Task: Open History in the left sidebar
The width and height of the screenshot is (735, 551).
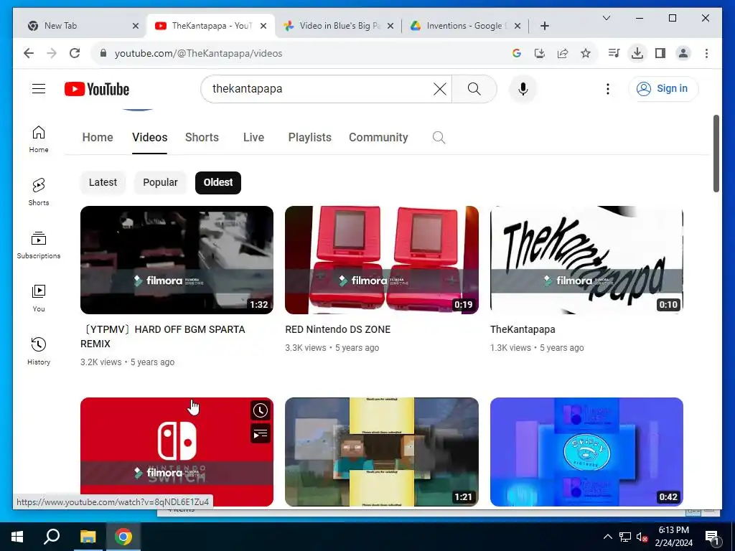Action: [x=39, y=351]
